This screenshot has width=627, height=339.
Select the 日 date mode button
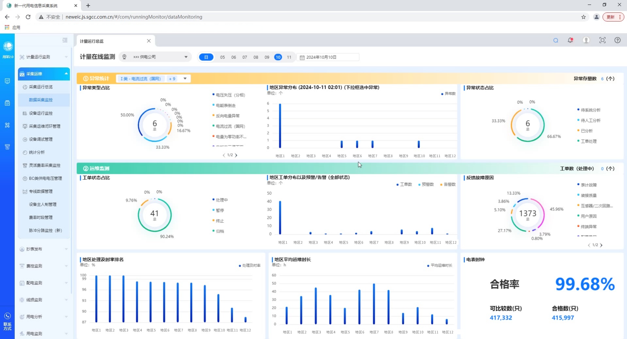(206, 57)
